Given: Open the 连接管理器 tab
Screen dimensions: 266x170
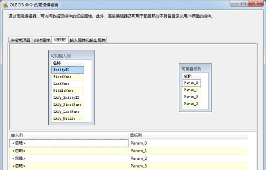Looking at the screenshot, I should click(x=20, y=40).
